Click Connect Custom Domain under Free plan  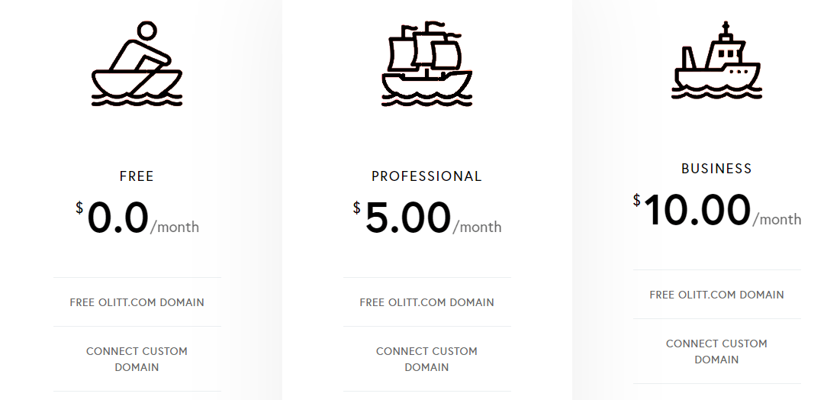click(x=137, y=359)
